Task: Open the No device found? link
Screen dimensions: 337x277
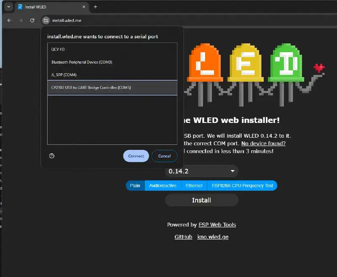Action: coord(263,144)
